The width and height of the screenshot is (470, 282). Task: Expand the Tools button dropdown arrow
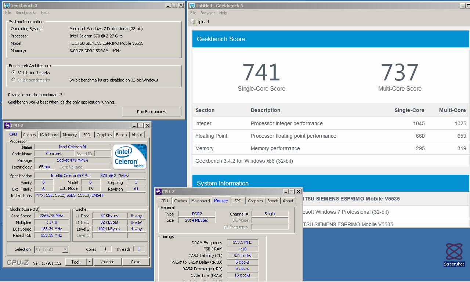(x=89, y=262)
